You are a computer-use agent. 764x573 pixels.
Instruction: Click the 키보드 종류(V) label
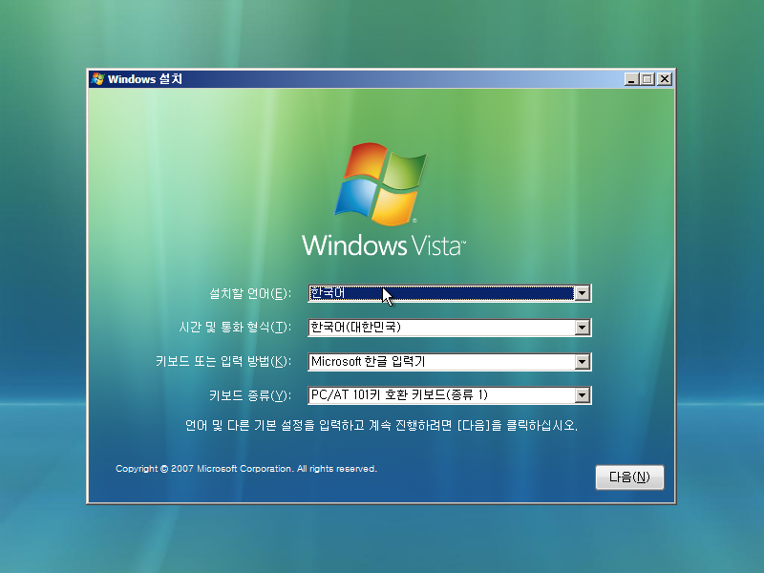point(250,395)
